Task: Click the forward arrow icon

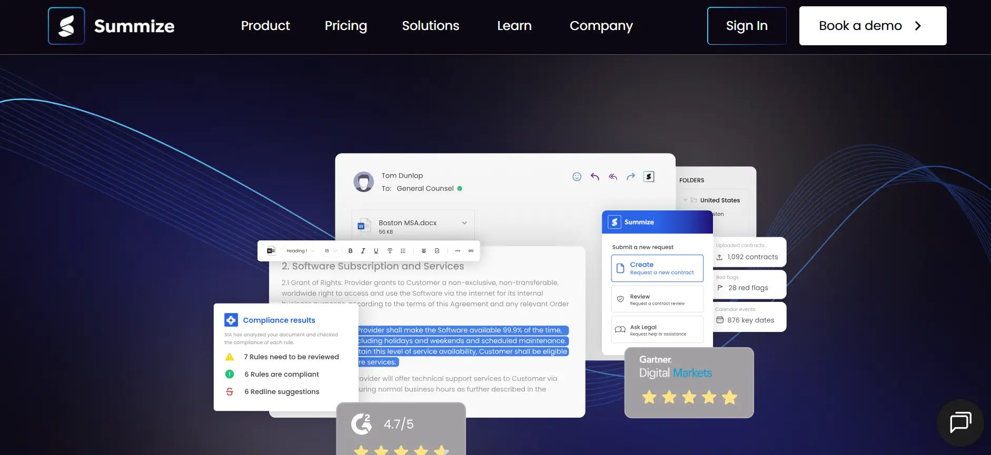Action: 631,177
